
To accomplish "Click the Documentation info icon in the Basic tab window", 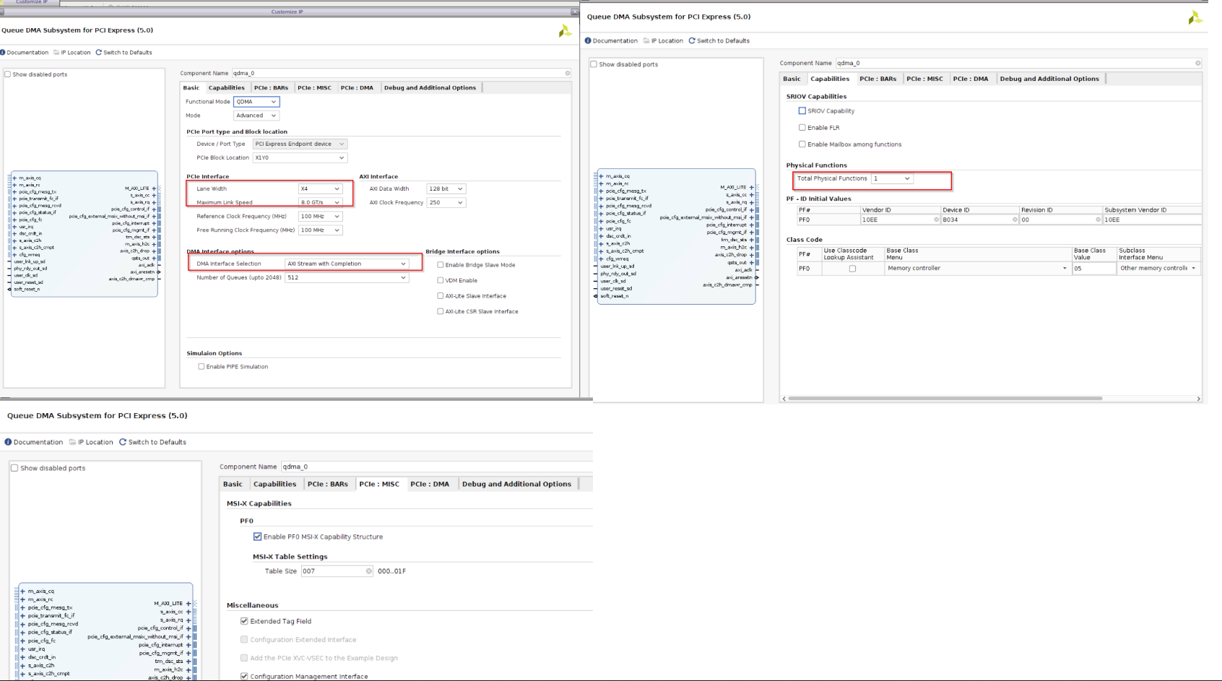I will 3,53.
